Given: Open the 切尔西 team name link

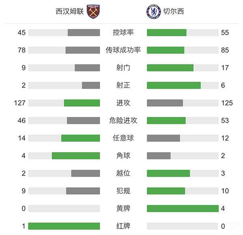Looking at the screenshot, I should pos(175,12).
